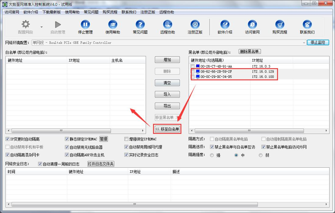This screenshot has height=213, width=335.
Task: Click the 常见问题 question mark icon
Action: tap(140, 25)
